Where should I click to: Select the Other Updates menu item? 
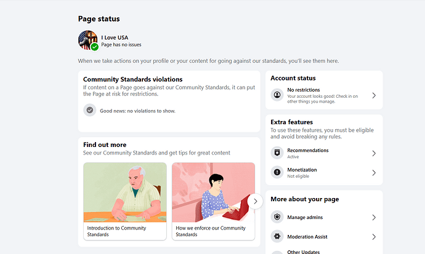point(302,252)
